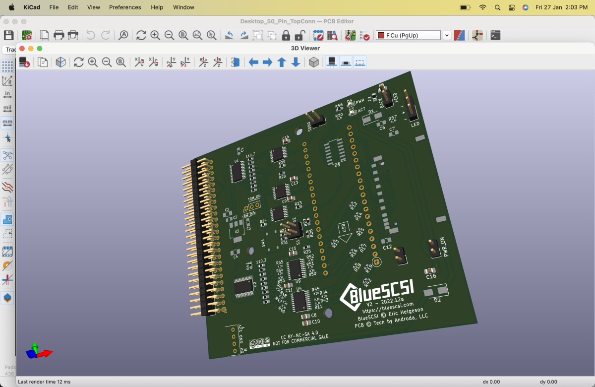The width and height of the screenshot is (595, 387).
Task: Open Find tool in PCB Editor
Action: tap(123, 35)
